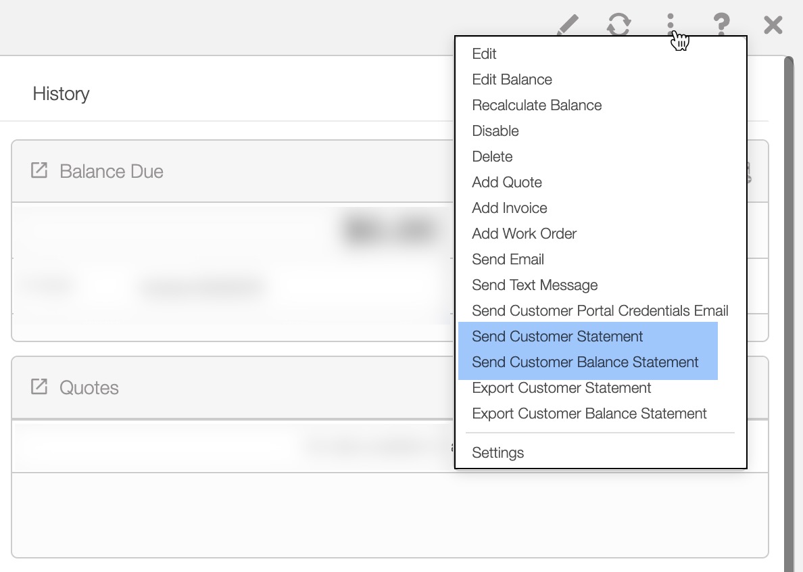Select Recalculate Balance in menu
Screen dimensions: 803x572
[537, 105]
